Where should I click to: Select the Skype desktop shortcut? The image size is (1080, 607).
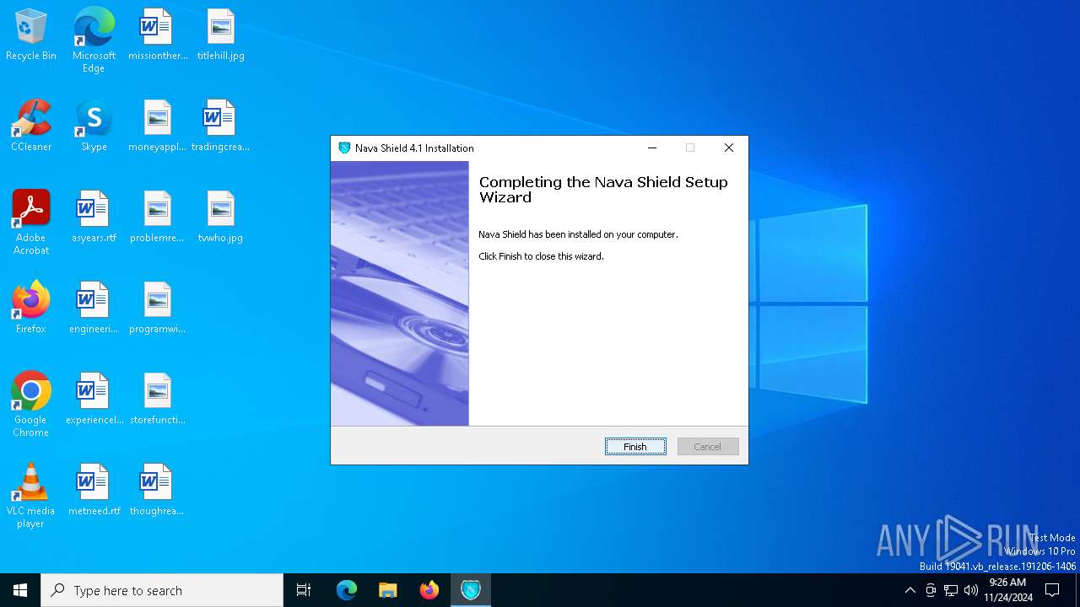pyautogui.click(x=94, y=126)
